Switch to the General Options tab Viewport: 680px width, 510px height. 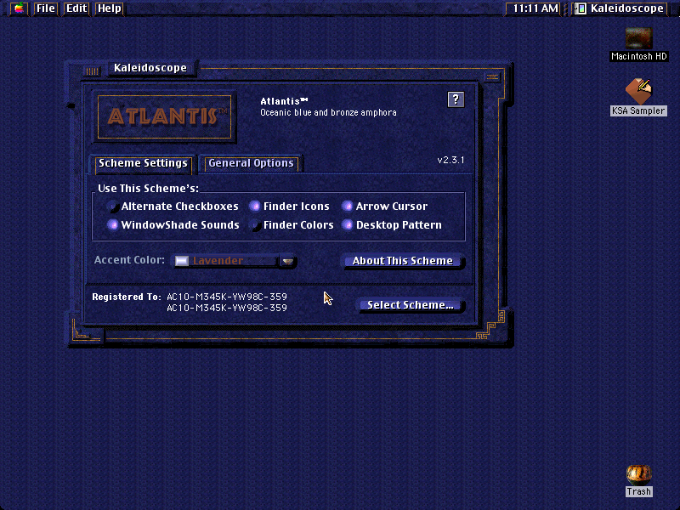(251, 163)
